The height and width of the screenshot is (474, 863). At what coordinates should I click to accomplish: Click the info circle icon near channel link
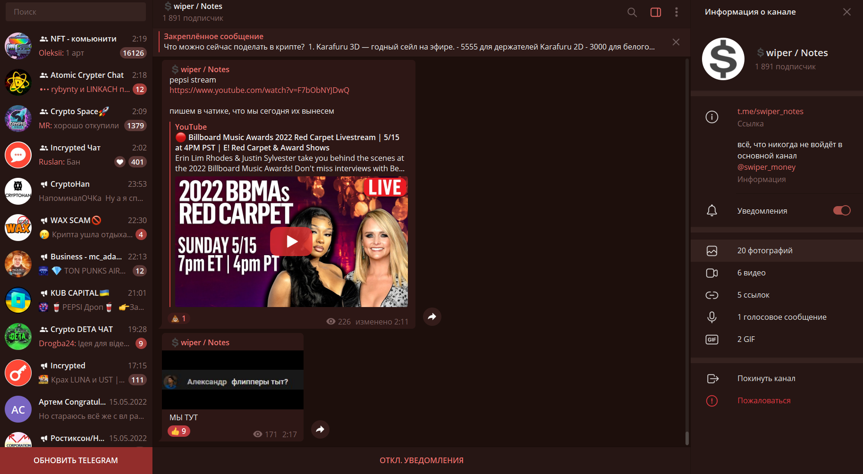point(712,117)
